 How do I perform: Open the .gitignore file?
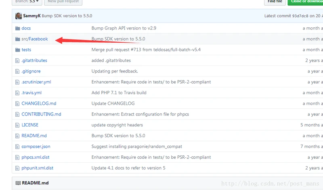[31, 71]
